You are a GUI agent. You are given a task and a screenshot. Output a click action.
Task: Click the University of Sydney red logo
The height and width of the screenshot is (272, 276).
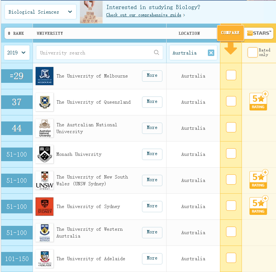click(44, 207)
